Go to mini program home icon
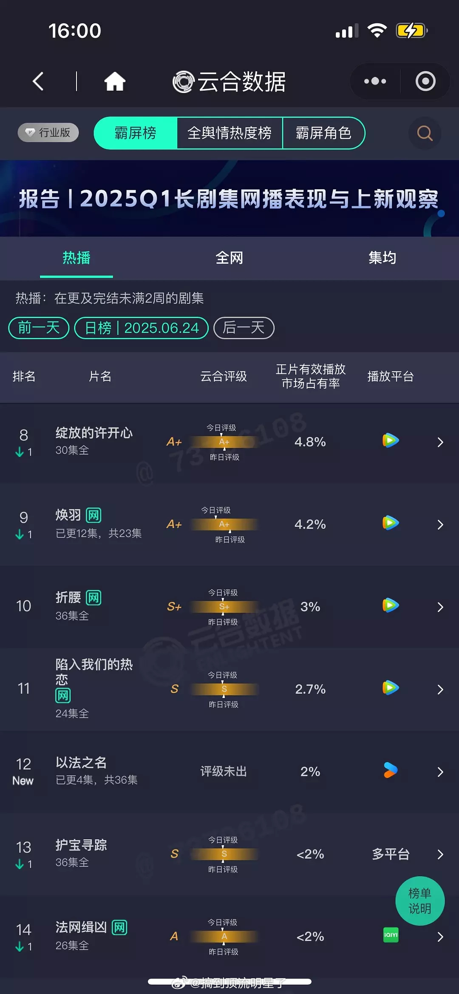Screen dimensions: 459x994 (115, 81)
